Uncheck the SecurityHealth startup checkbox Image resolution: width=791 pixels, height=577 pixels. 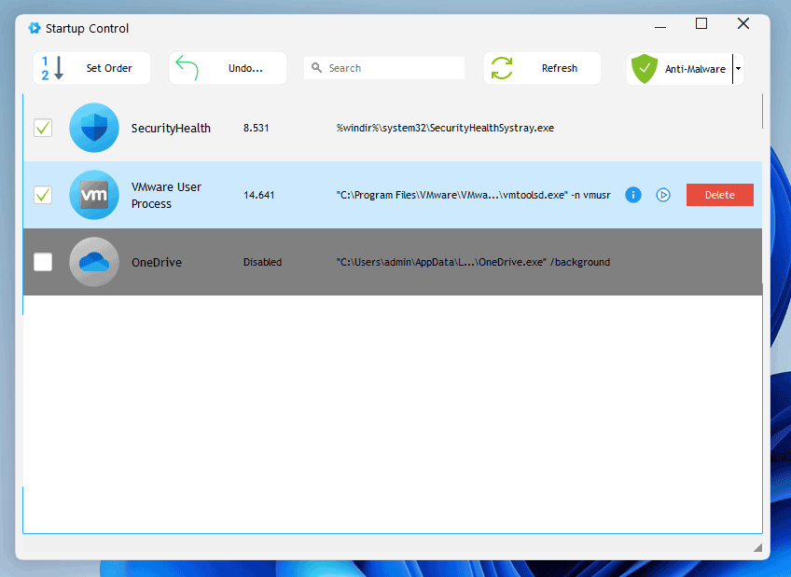click(43, 128)
